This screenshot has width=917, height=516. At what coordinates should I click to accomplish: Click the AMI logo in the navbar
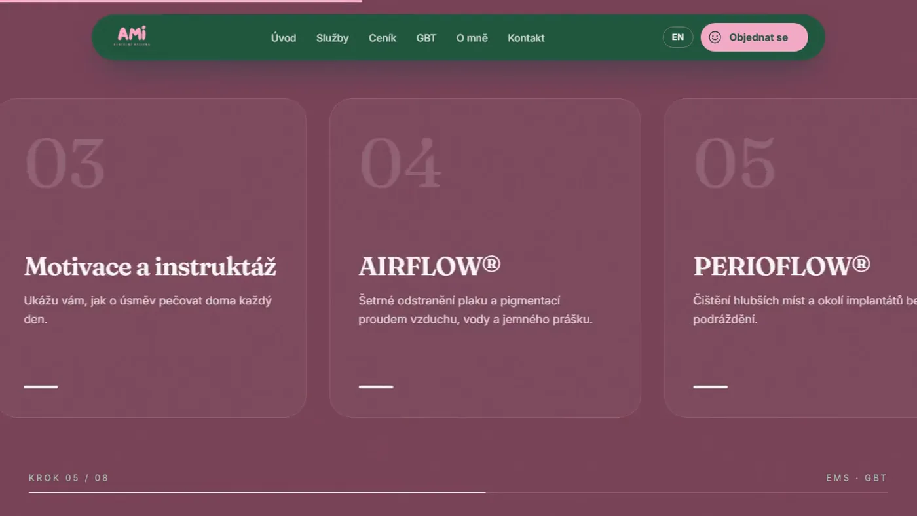(132, 36)
